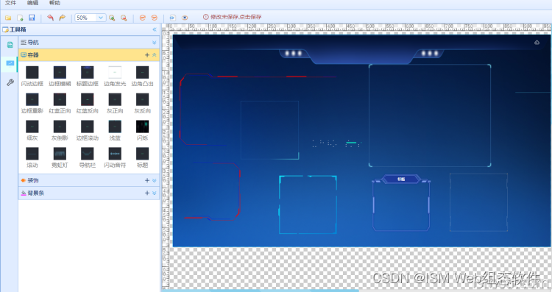This screenshot has width=552, height=292.
Task: Select the 闪动音符 container item
Action: [115, 157]
